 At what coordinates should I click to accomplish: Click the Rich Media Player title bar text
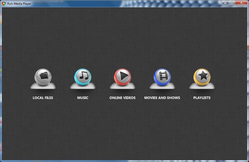pos(19,3)
